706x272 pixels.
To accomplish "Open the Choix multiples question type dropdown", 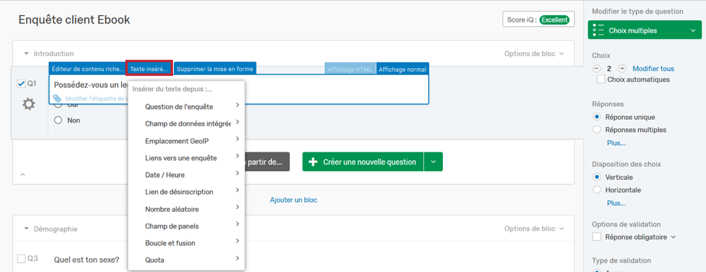I will coord(644,30).
